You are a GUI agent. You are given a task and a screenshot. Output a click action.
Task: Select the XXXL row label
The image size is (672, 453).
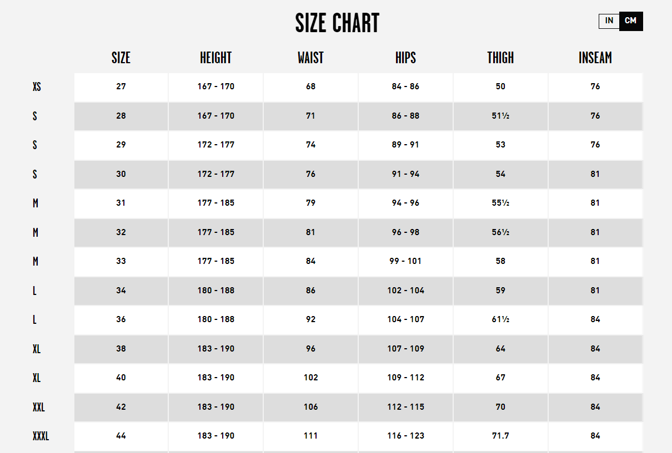click(41, 436)
